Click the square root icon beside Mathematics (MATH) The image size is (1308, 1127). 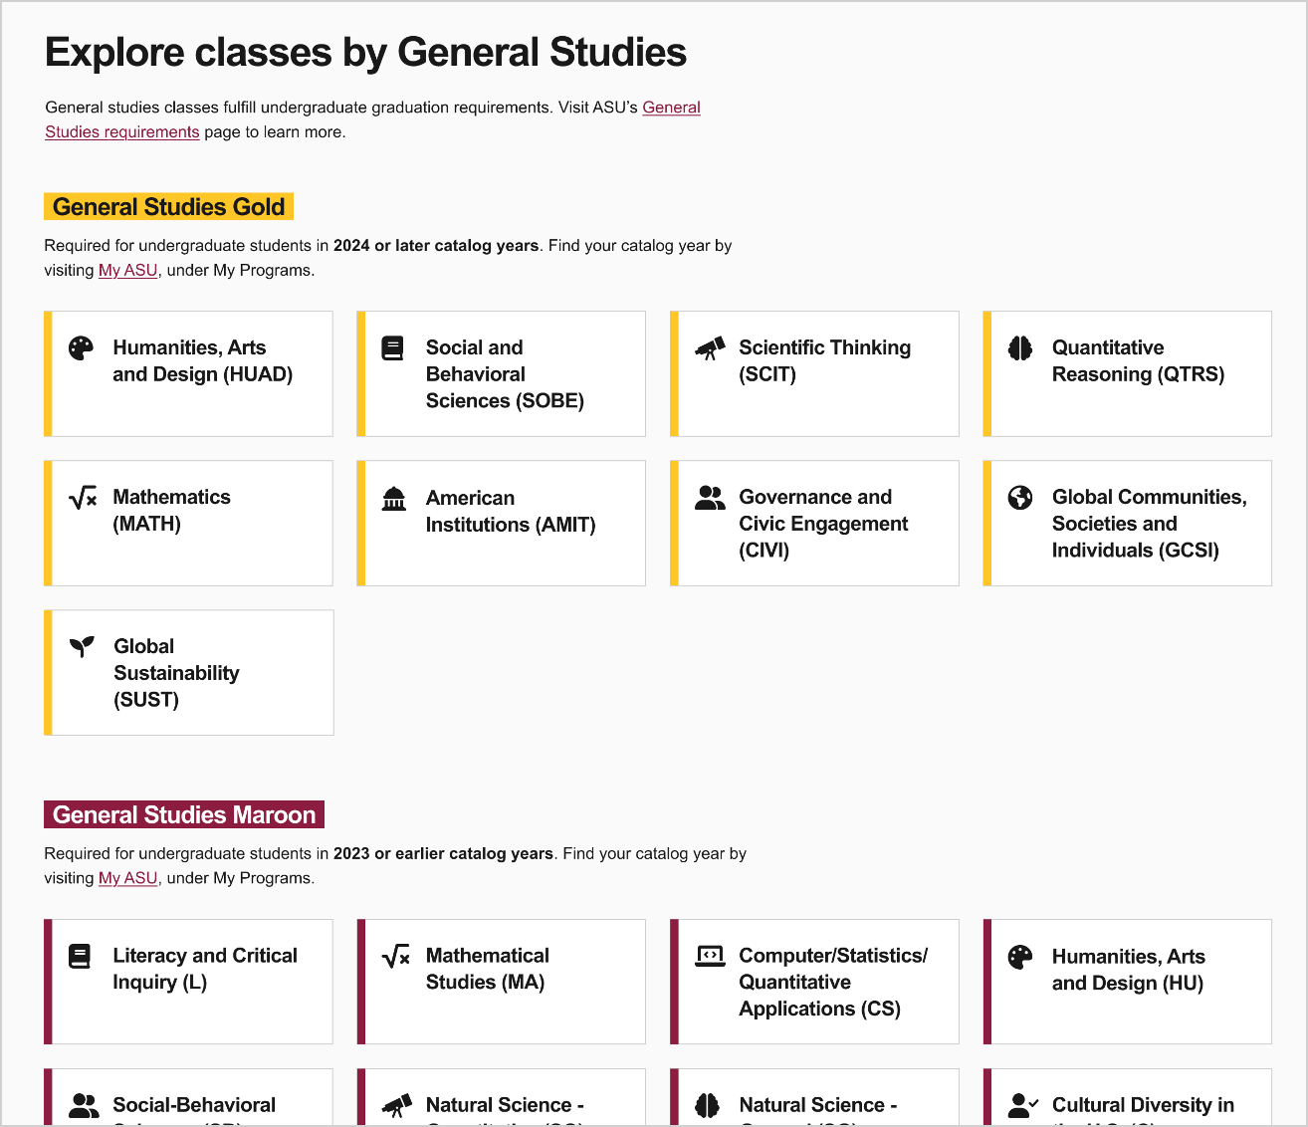pyautogui.click(x=83, y=497)
